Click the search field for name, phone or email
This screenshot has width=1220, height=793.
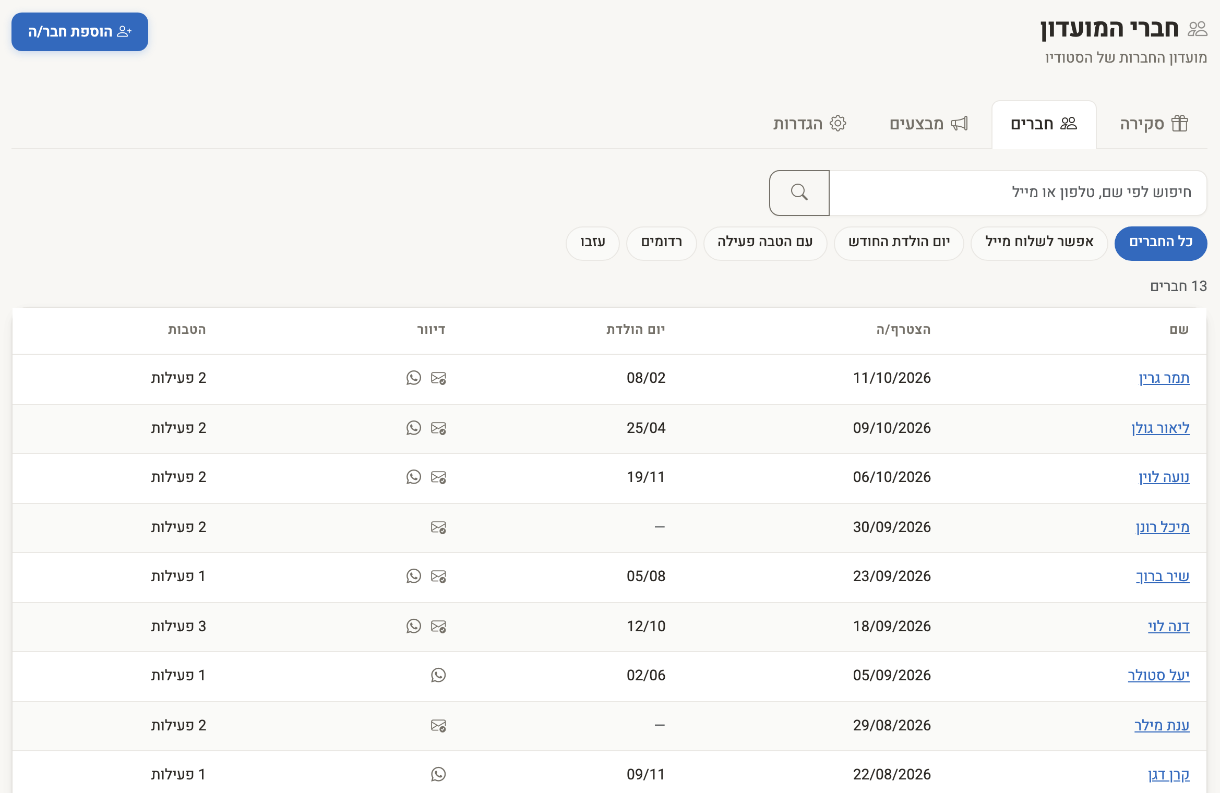click(x=1018, y=193)
